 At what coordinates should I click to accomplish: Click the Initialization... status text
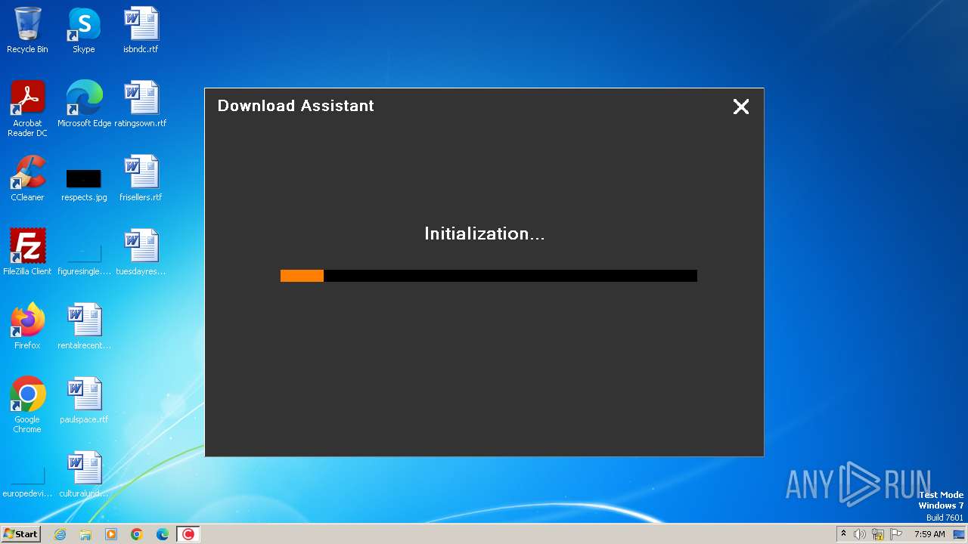tap(484, 234)
